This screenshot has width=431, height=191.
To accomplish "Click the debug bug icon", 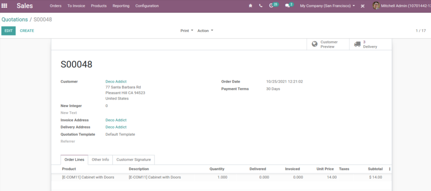I will (x=250, y=6).
